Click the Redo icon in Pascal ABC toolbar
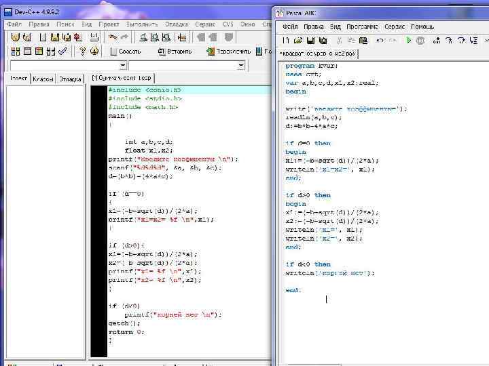489x366 pixels. point(393,40)
